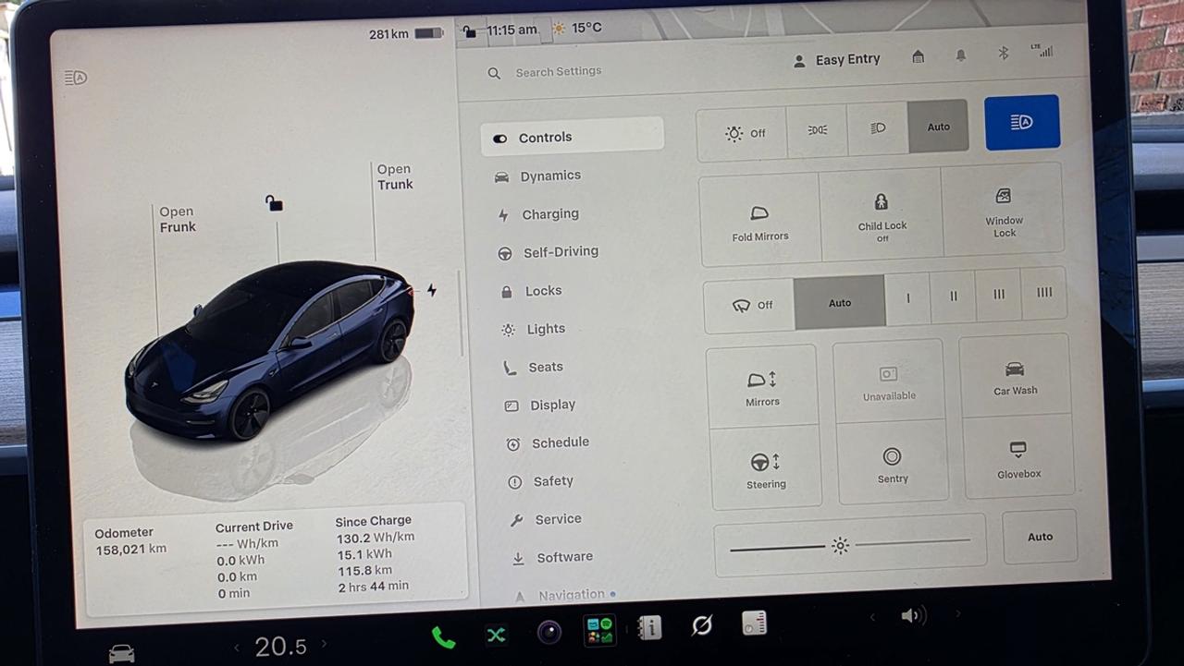Select the parking lights option
Image resolution: width=1184 pixels, height=666 pixels.
(817, 130)
